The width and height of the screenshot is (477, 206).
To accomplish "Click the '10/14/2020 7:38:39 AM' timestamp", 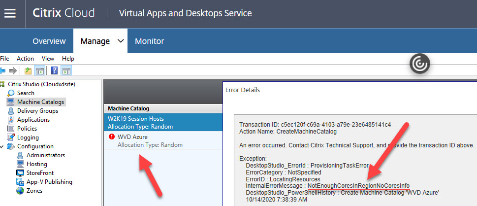I will (x=276, y=199).
